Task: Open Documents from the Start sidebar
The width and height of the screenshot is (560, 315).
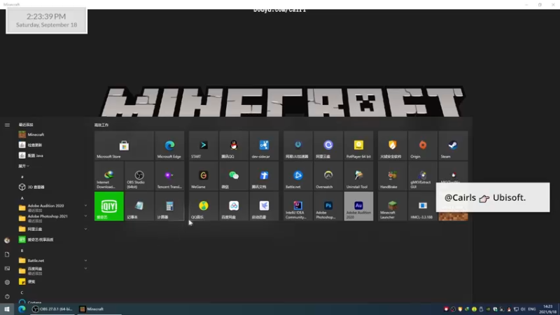Action: [7, 254]
